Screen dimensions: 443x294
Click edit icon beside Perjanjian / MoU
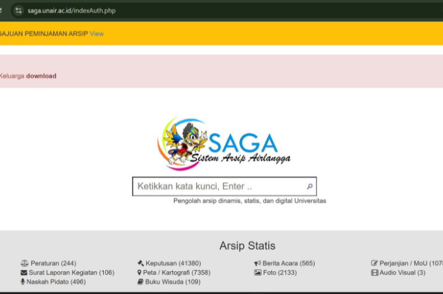(x=375, y=263)
